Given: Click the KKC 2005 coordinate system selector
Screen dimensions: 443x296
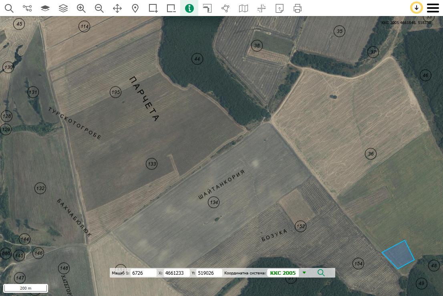Looking at the screenshot, I should [283, 273].
